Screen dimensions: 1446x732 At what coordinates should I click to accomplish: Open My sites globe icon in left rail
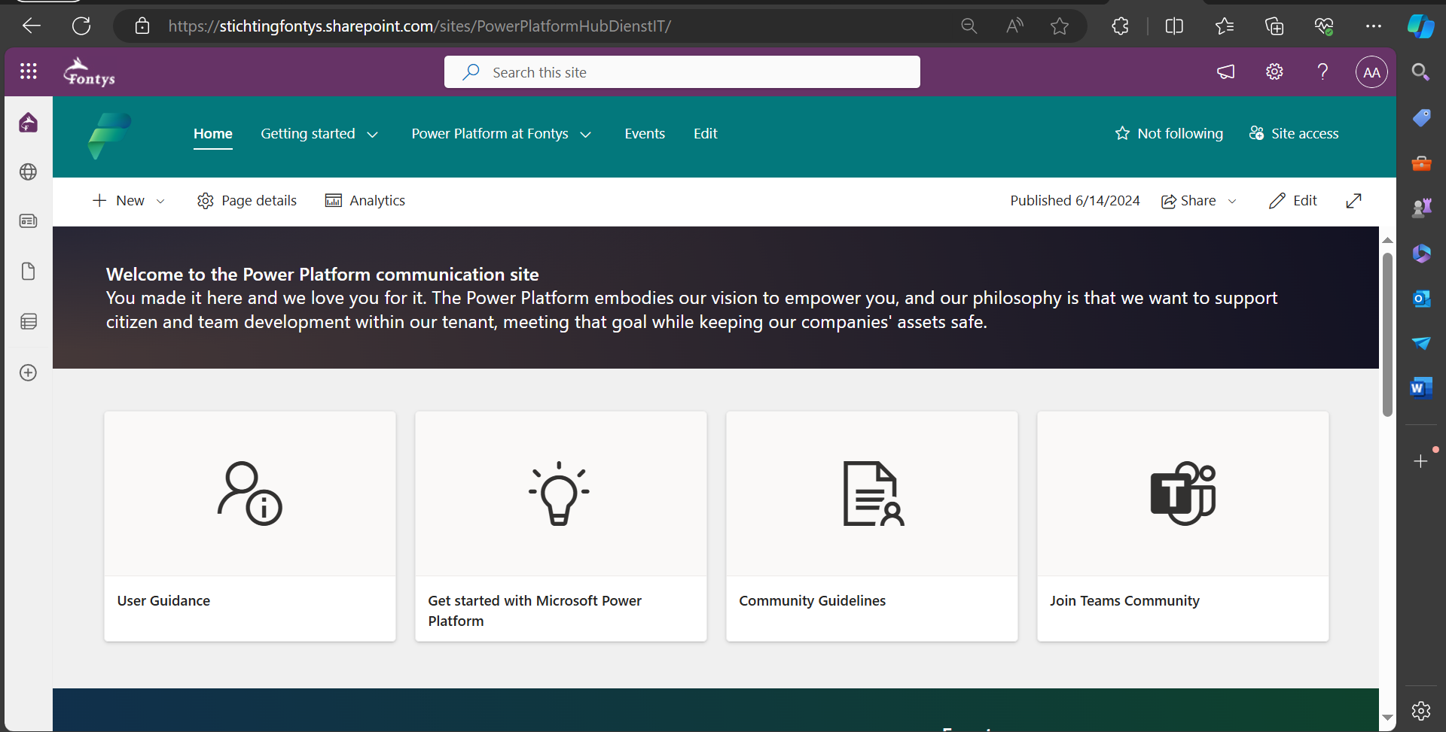point(29,172)
